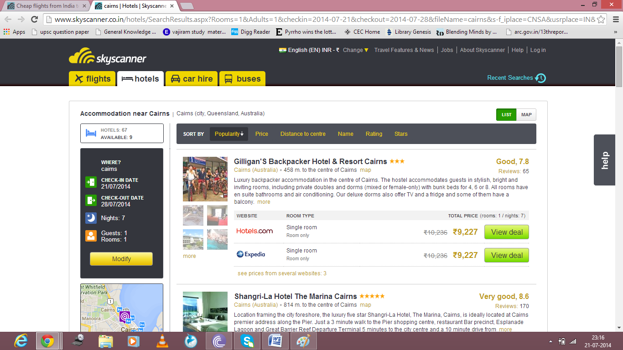The width and height of the screenshot is (623, 350).
Task: Click Chrome back arrow button
Action: pos(8,19)
